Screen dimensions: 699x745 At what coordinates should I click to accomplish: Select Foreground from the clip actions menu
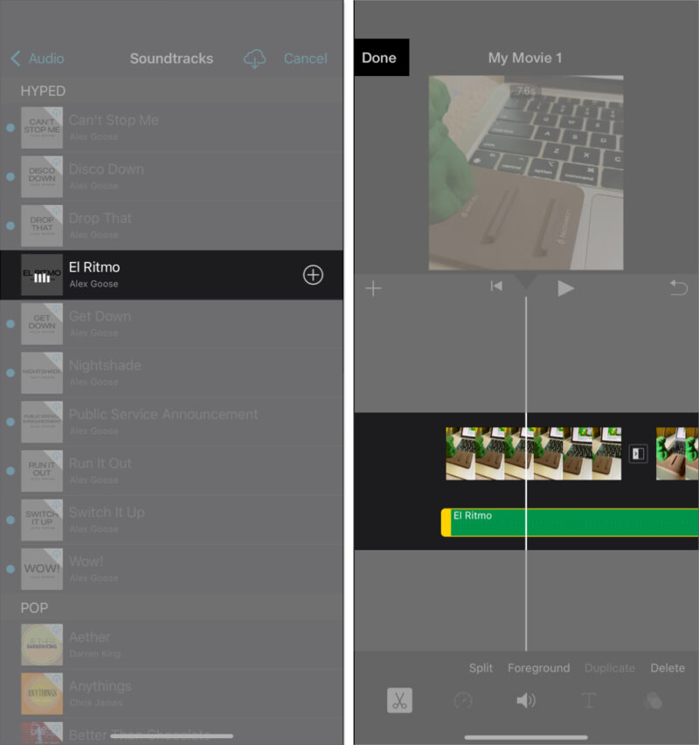[x=538, y=667]
